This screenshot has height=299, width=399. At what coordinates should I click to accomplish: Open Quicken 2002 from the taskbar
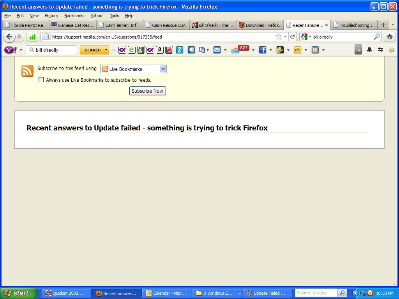(66, 293)
